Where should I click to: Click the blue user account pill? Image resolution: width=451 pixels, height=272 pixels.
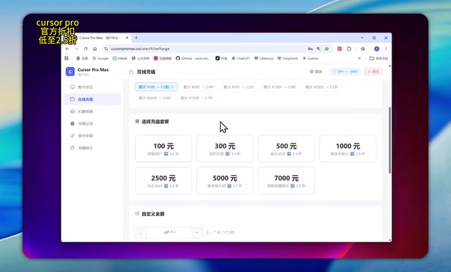346,72
